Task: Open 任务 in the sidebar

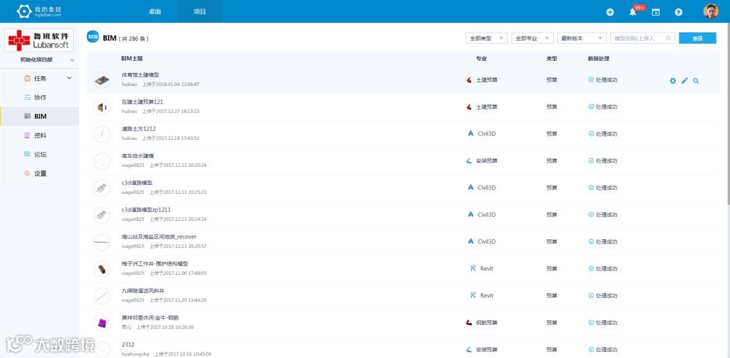Action: click(x=40, y=78)
